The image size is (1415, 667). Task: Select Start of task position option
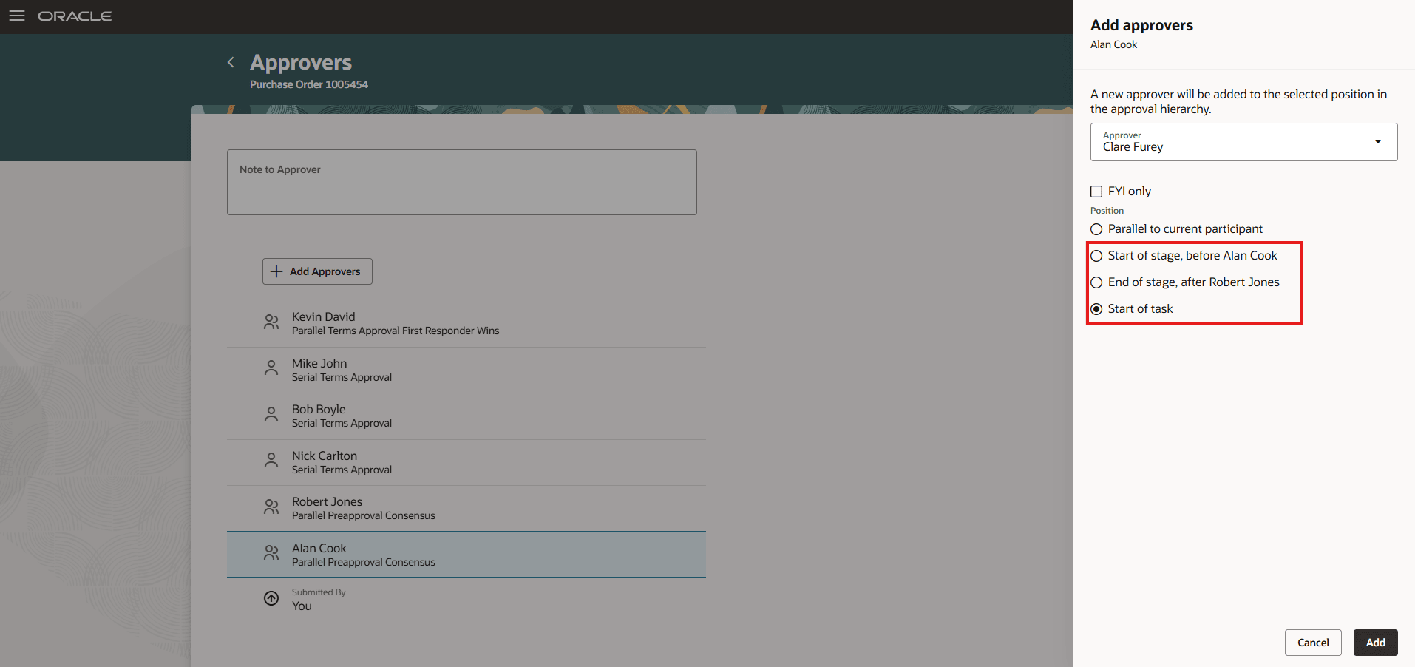click(x=1096, y=308)
